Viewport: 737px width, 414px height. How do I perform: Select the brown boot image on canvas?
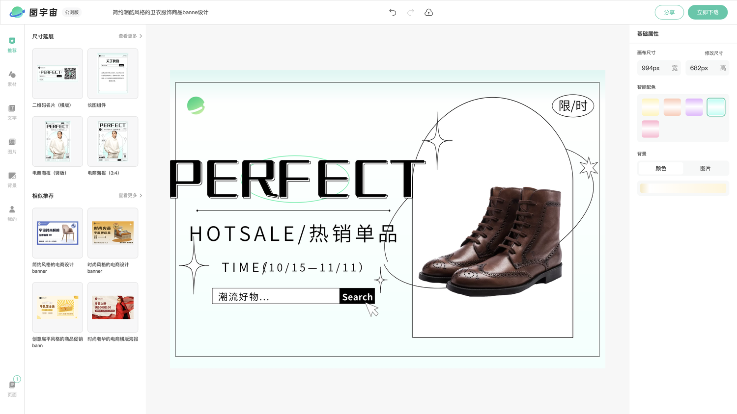(490, 240)
